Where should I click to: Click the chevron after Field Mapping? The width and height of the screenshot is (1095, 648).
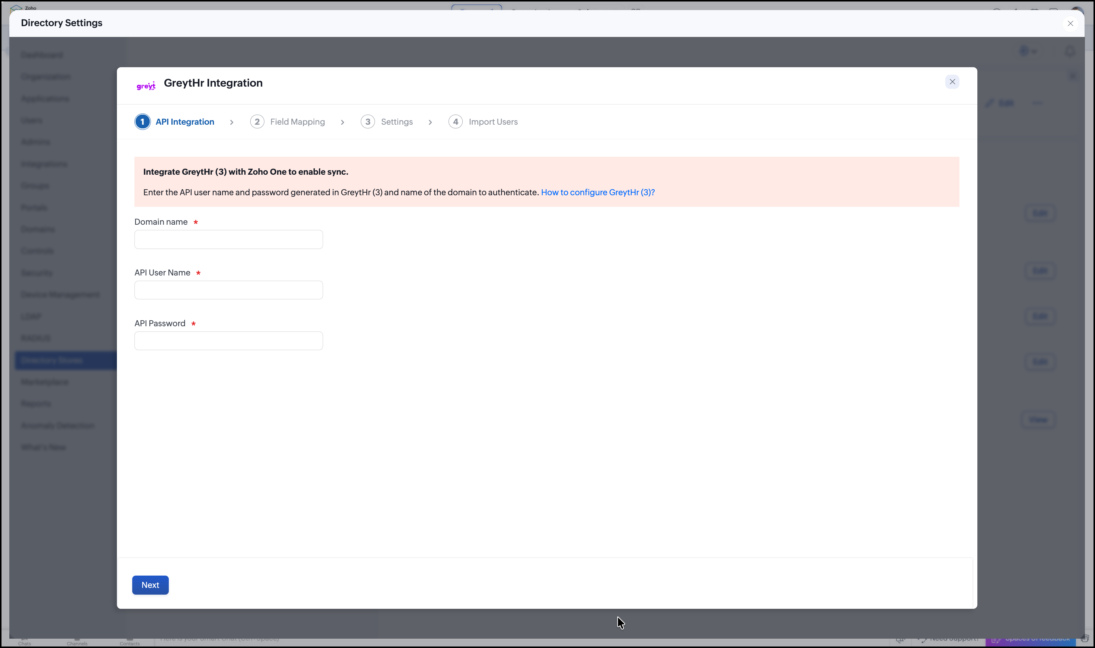(342, 122)
